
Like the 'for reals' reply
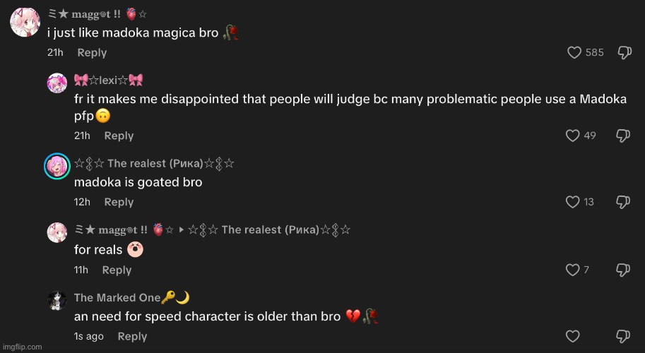[x=573, y=270]
